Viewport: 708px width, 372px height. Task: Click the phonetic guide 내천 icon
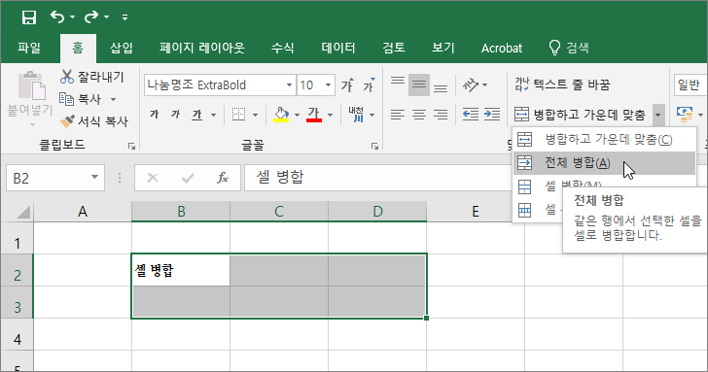point(356,115)
